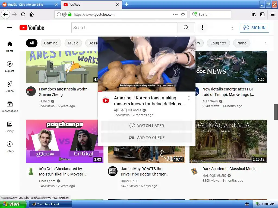
Task: Reload the page with the refresh icon
Action: click(x=23, y=14)
